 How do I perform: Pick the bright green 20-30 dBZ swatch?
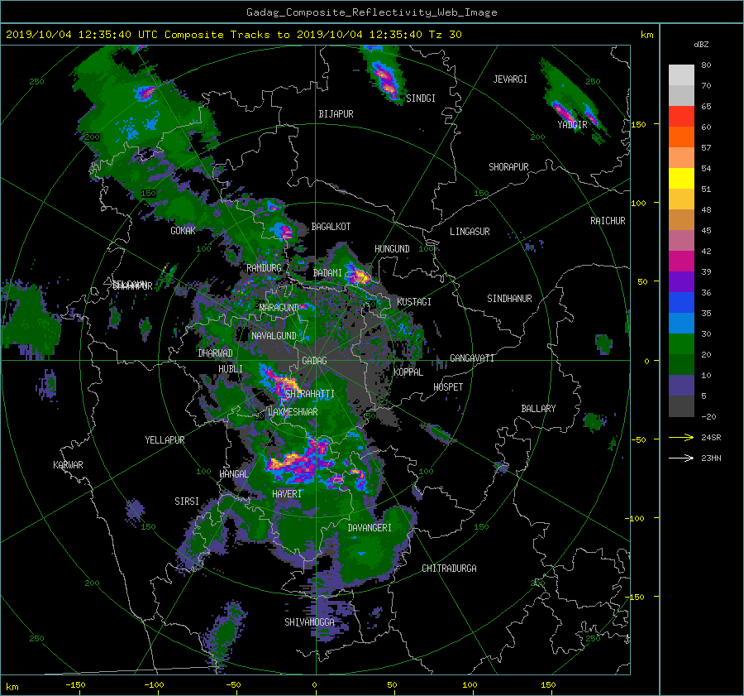tap(681, 344)
